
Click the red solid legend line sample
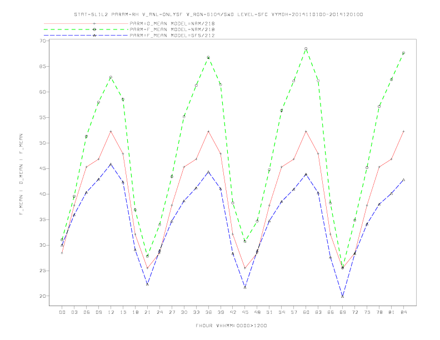click(86, 23)
